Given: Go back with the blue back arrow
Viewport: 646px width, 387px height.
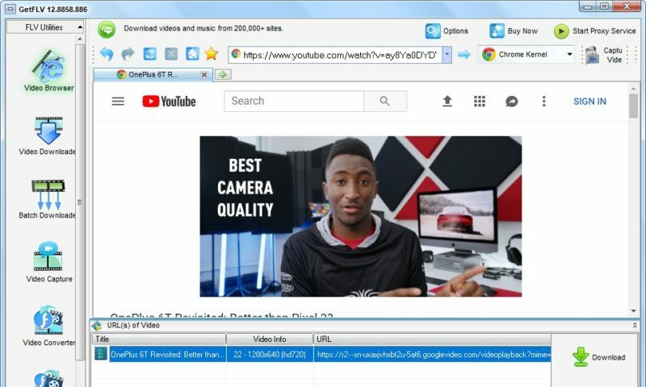Looking at the screenshot, I should click(x=107, y=54).
